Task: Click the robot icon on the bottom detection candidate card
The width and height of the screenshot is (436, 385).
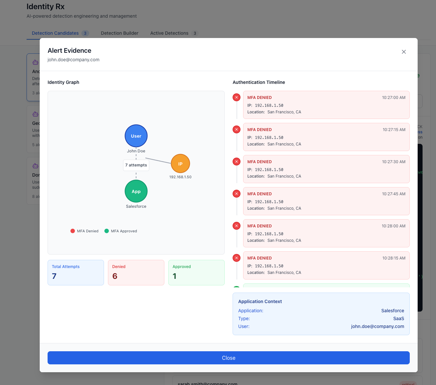Action: tap(35, 165)
